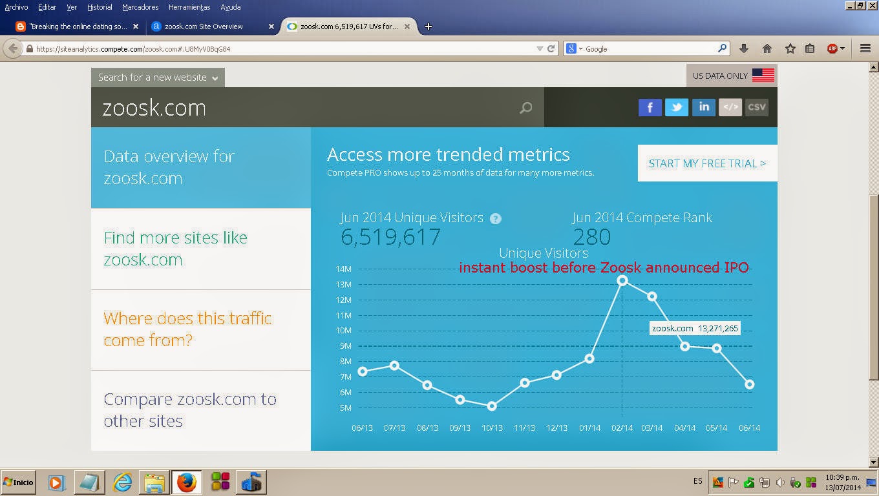This screenshot has height=496, width=879.
Task: Click the ES language indicator
Action: (698, 481)
